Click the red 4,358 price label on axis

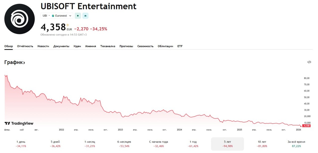tap(306, 126)
